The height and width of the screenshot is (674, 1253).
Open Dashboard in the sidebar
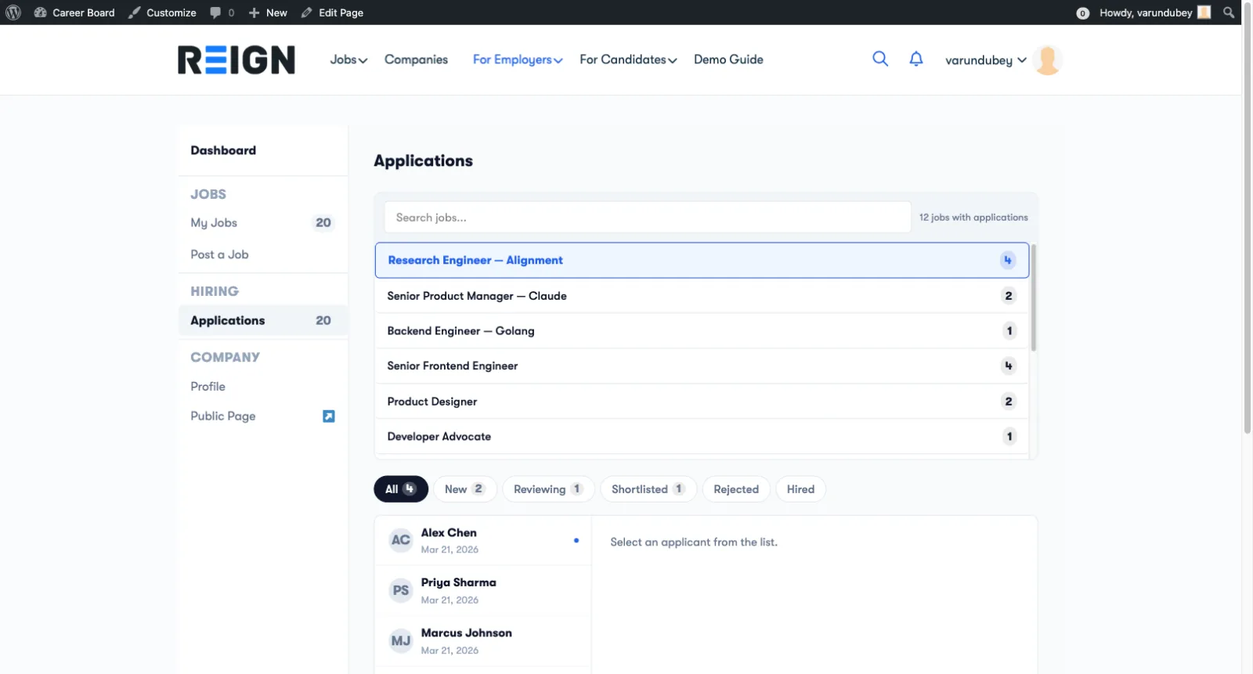(223, 150)
